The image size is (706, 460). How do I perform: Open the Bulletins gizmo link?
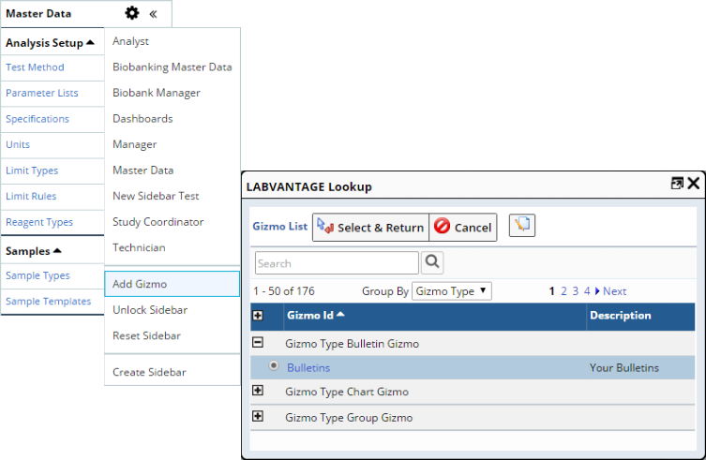click(308, 368)
